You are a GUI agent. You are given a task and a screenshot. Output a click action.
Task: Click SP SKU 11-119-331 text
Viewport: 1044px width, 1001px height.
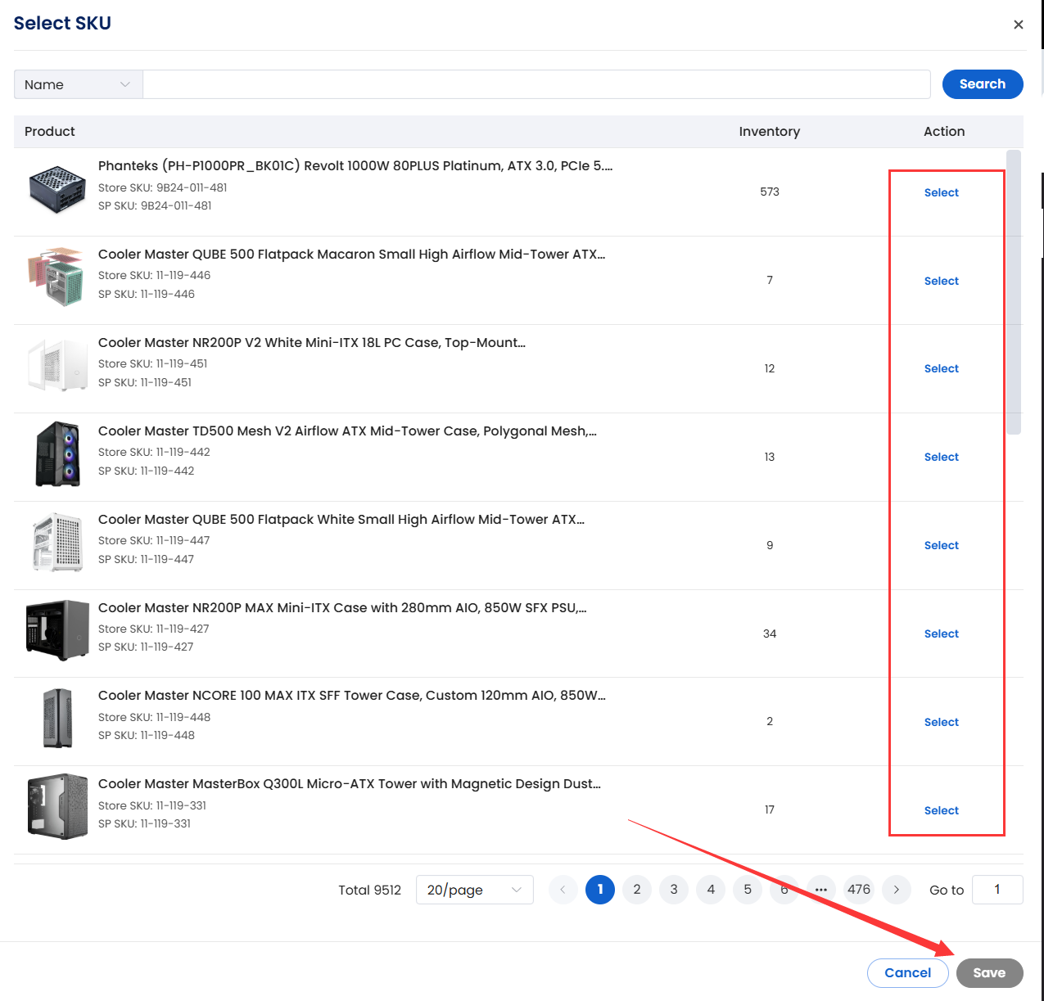tap(145, 823)
